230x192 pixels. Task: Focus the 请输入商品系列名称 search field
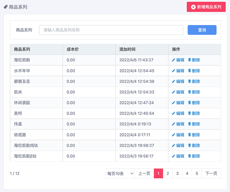pyautogui.click(x=111, y=30)
